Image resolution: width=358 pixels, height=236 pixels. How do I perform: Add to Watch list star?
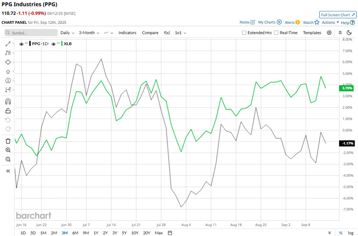(316, 22)
